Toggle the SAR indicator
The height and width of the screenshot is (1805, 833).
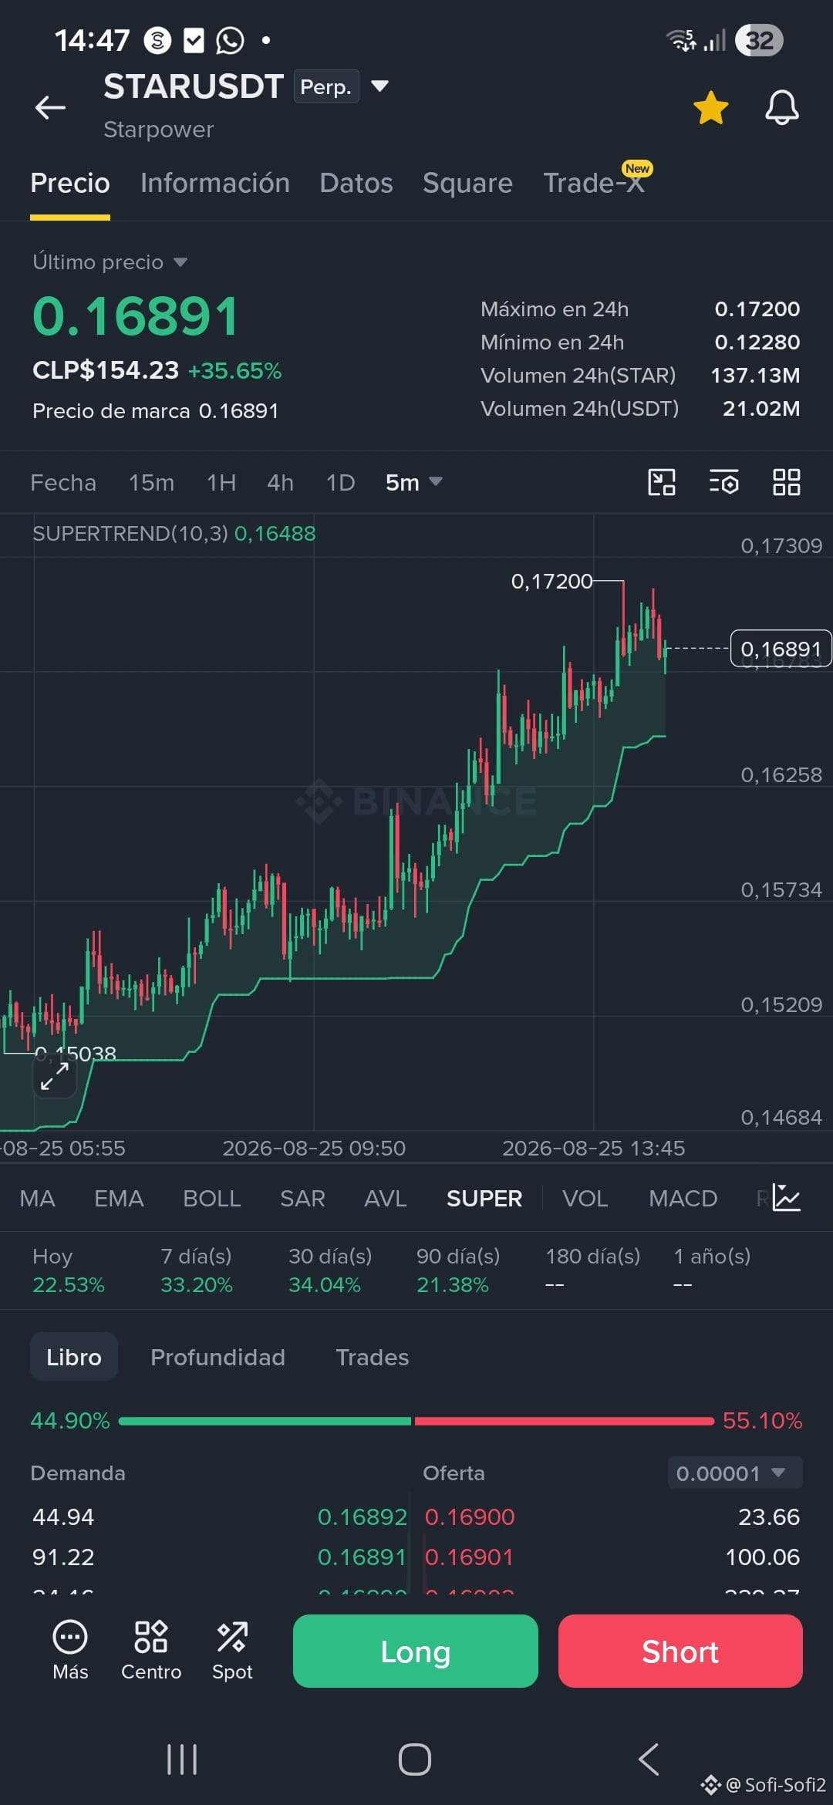point(302,1198)
